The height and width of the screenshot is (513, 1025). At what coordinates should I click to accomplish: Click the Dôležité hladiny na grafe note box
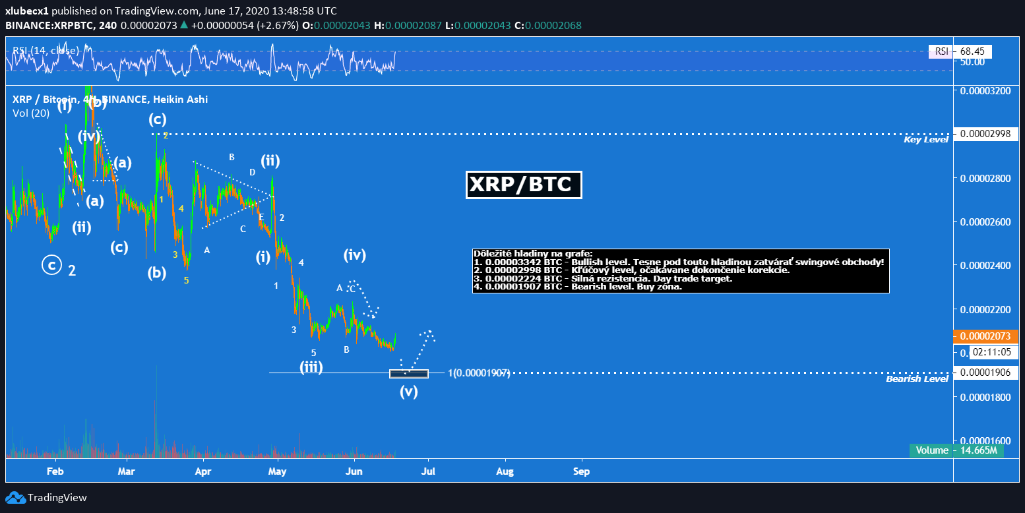click(x=681, y=270)
